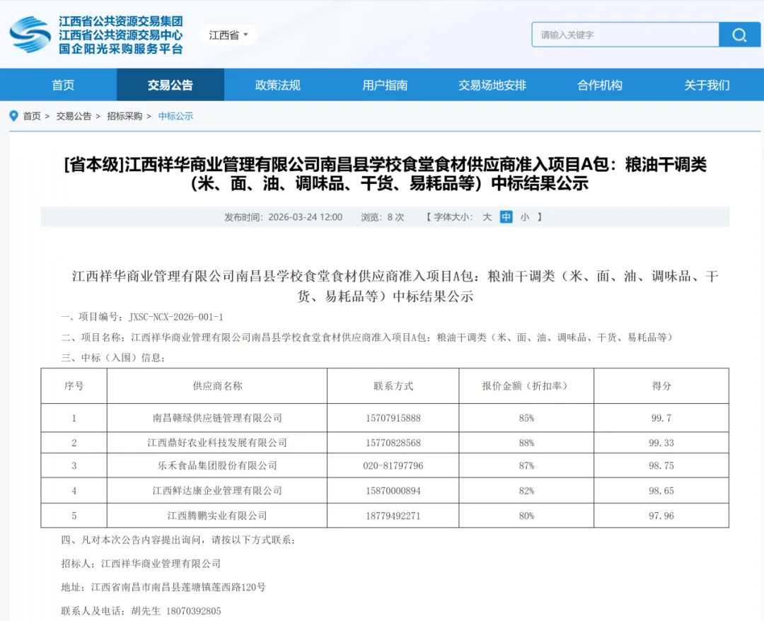Click the 80% discount rate cell
764x621 pixels.
coord(526,516)
